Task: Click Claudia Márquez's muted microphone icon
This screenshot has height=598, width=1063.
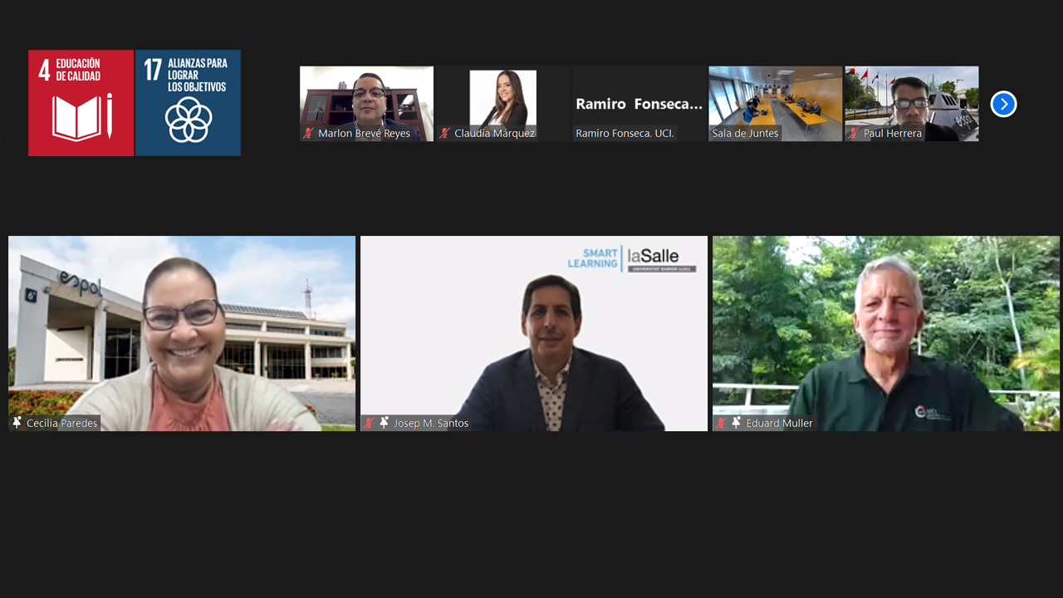Action: tap(444, 133)
